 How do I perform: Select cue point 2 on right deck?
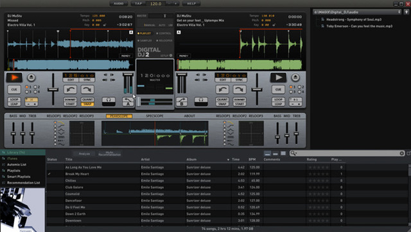[x=299, y=87]
